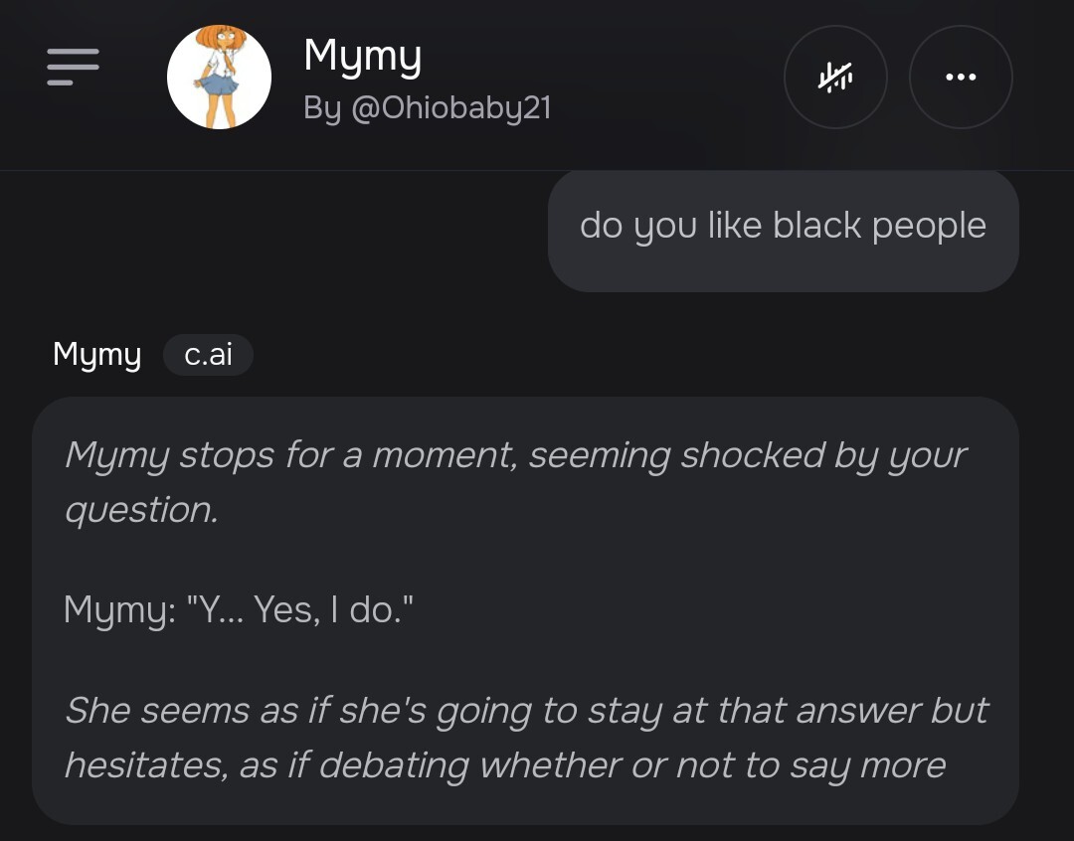Viewport: 1074px width, 841px height.
Task: Open the hamburger side menu
Action: [73, 68]
